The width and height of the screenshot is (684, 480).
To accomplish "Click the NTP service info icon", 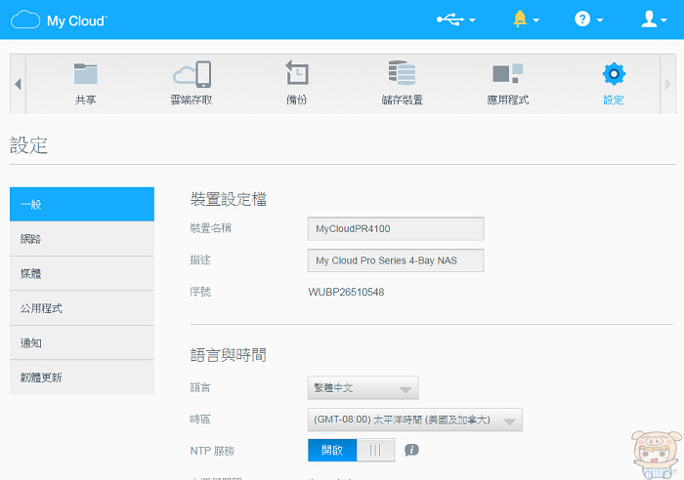I will pyautogui.click(x=411, y=450).
